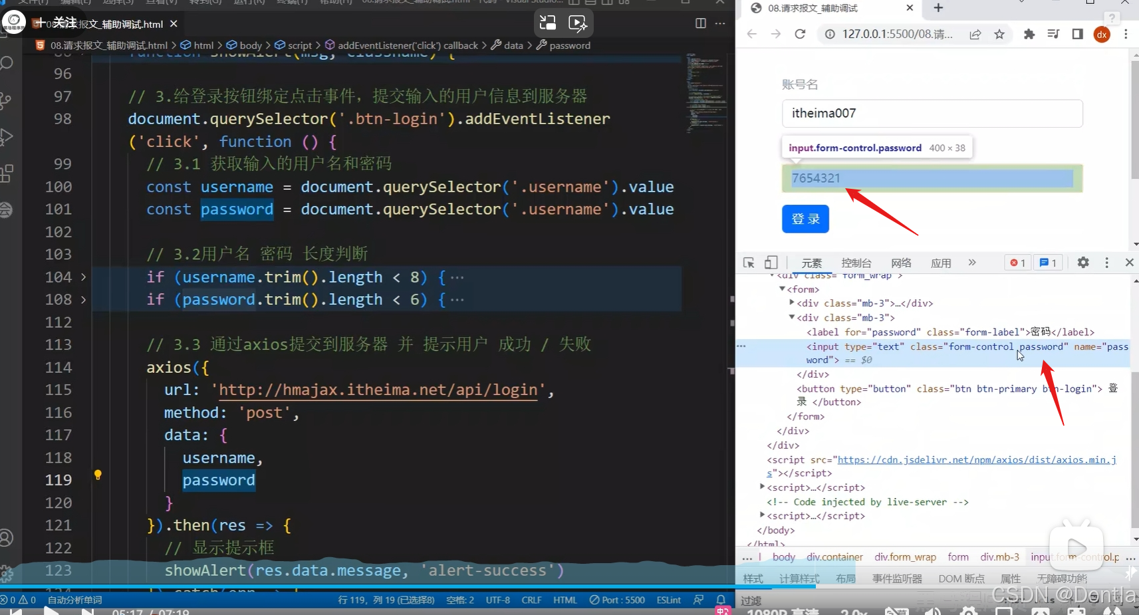1139x615 pixels.
Task: Bookmark the page with the star icon
Action: pyautogui.click(x=999, y=34)
